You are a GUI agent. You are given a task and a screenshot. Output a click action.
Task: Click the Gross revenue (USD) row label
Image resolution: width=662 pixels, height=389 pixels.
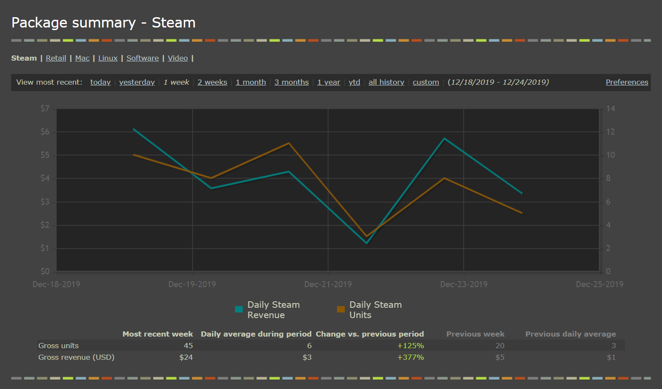click(76, 357)
